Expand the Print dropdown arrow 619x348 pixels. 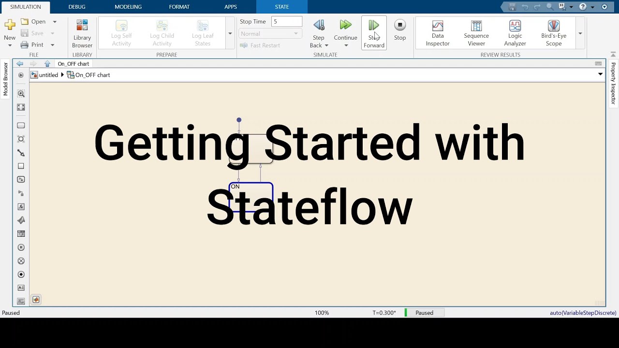(x=52, y=45)
